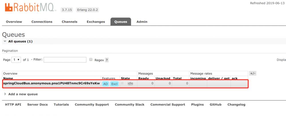
Task: Click the Total count cell showing 0
Action: [x=180, y=84]
